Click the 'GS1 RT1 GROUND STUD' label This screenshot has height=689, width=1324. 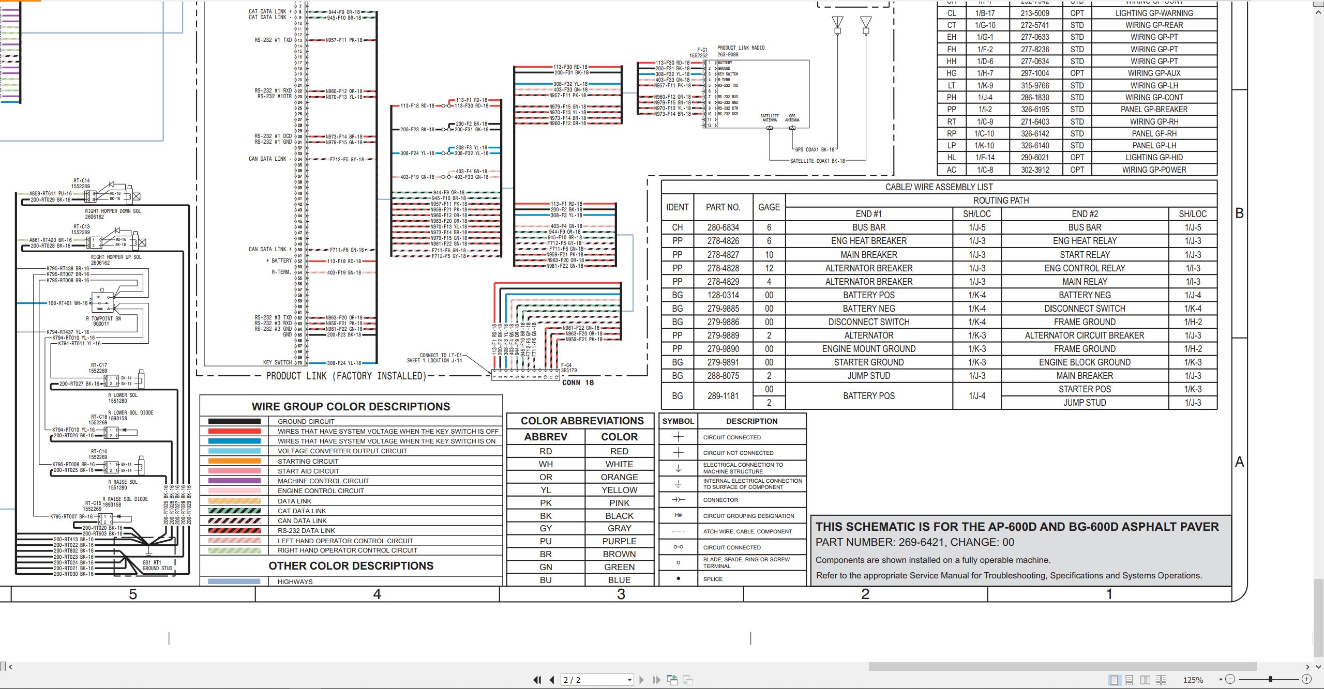click(157, 565)
